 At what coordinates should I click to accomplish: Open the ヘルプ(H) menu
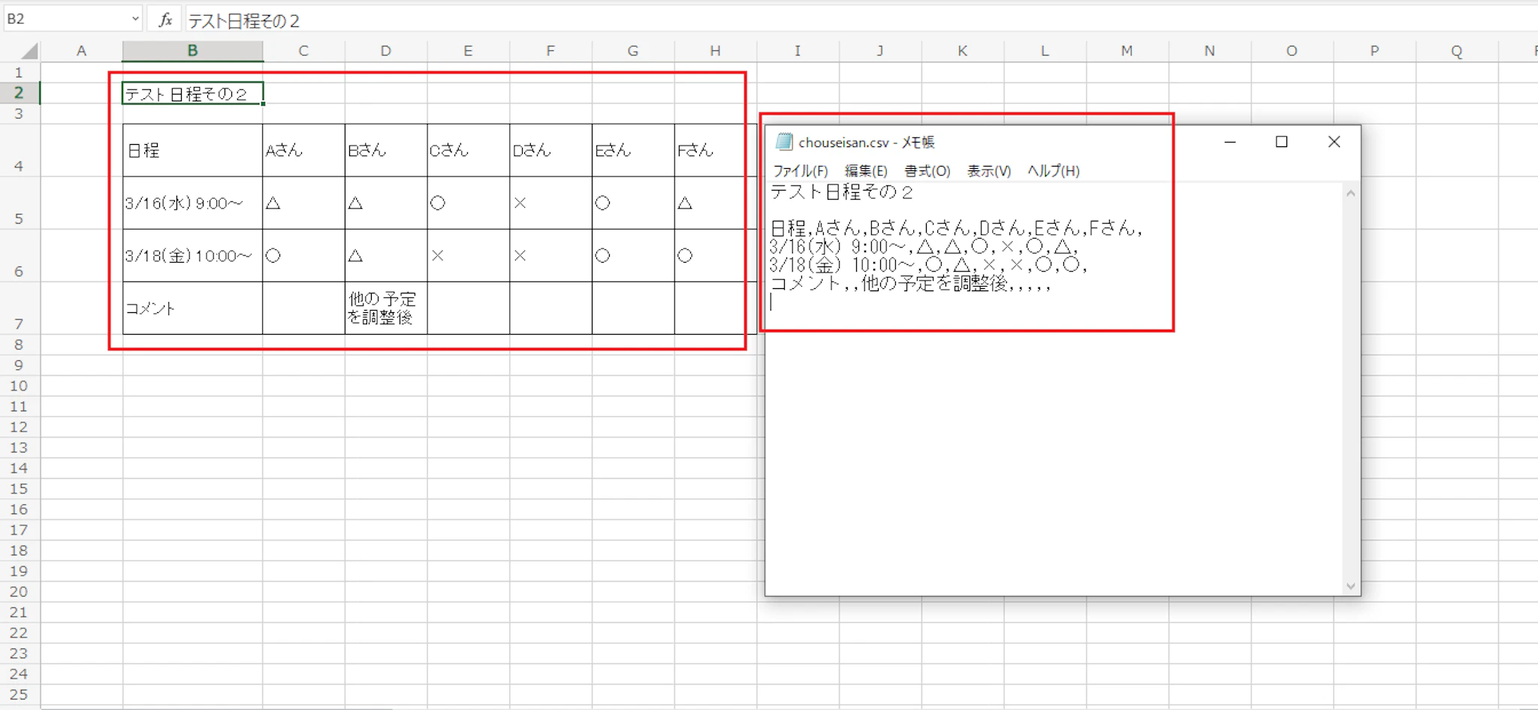[1053, 171]
